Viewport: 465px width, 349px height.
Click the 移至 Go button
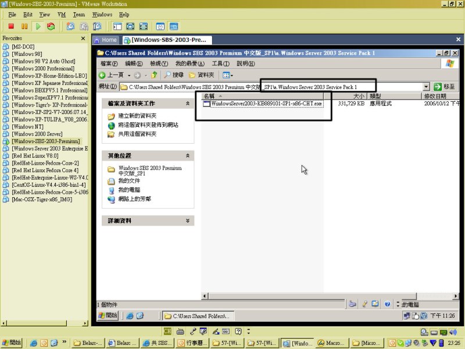444,87
